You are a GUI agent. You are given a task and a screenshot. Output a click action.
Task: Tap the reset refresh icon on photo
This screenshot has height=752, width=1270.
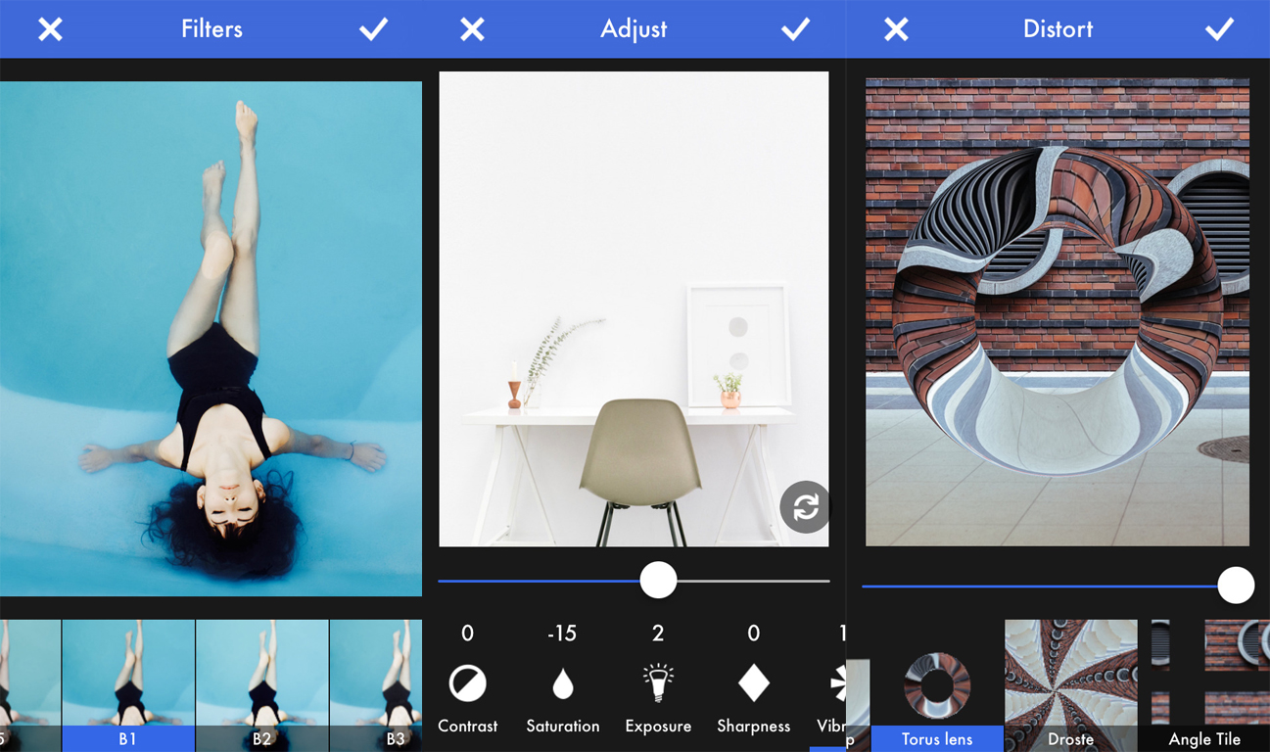[804, 507]
